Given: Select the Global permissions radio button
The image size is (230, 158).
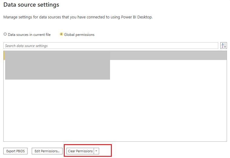Looking at the screenshot, I should point(61,34).
